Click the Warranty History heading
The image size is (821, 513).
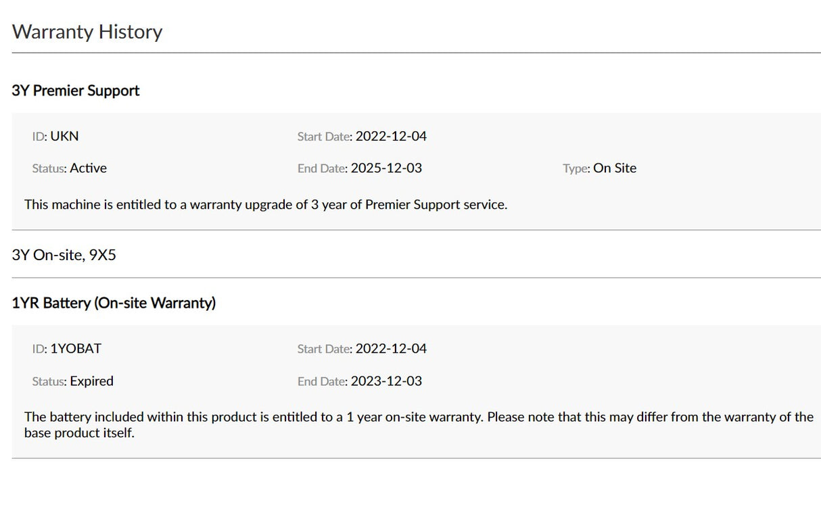(x=87, y=32)
